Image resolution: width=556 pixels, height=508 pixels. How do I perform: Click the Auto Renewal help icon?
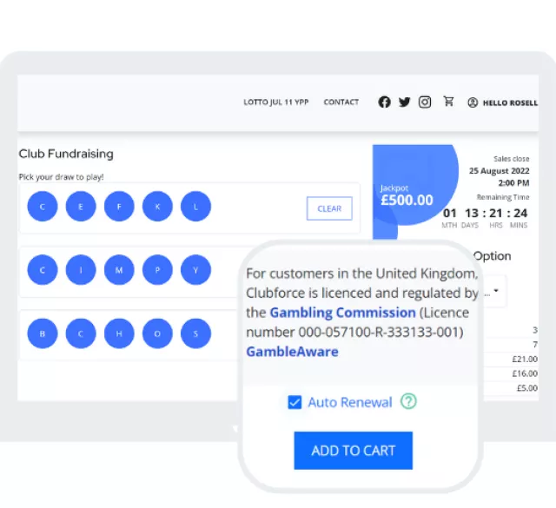pos(408,402)
